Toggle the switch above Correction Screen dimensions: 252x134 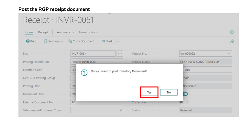(x=185, y=94)
